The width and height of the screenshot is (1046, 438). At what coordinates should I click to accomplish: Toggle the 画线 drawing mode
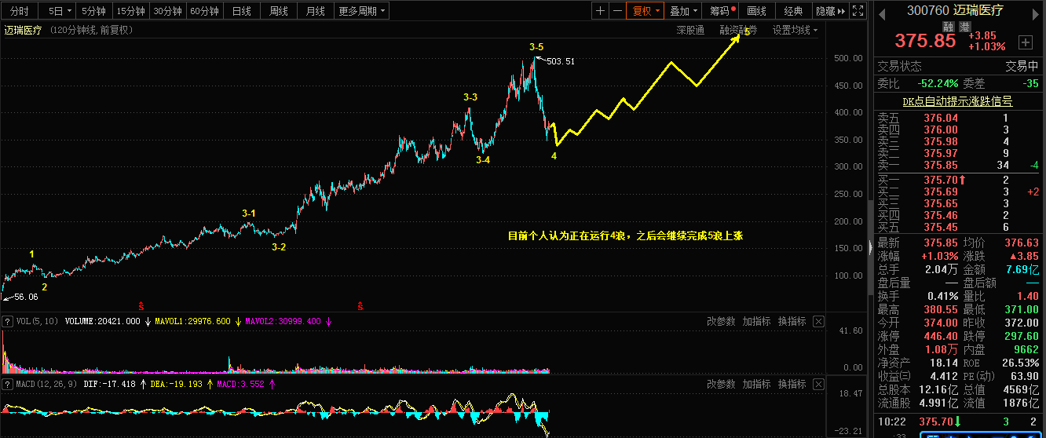pos(756,11)
